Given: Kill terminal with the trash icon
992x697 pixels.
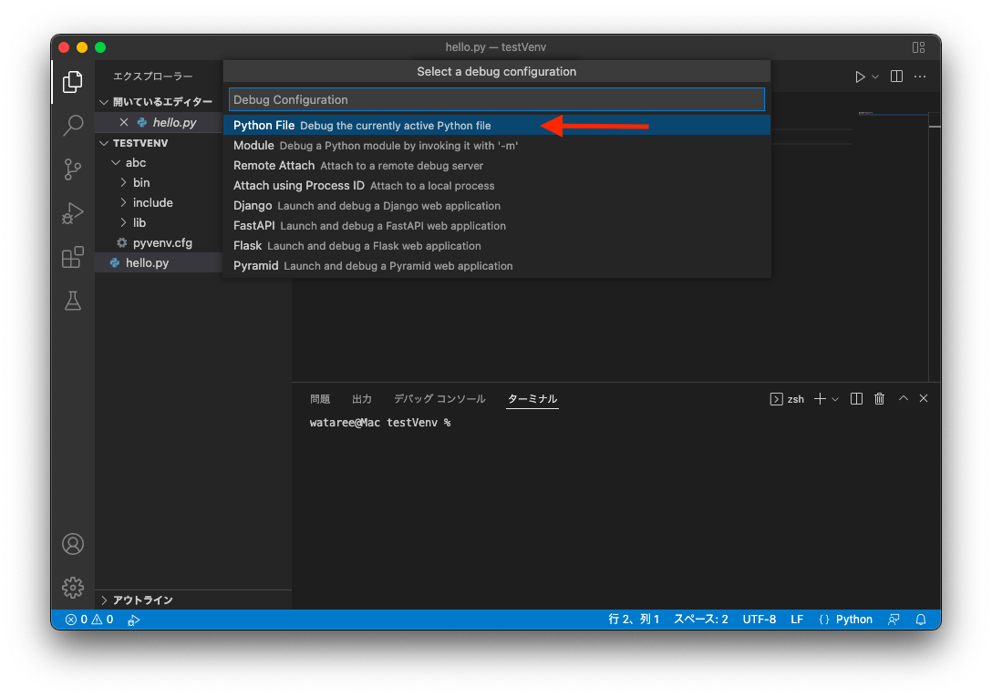Looking at the screenshot, I should 879,398.
